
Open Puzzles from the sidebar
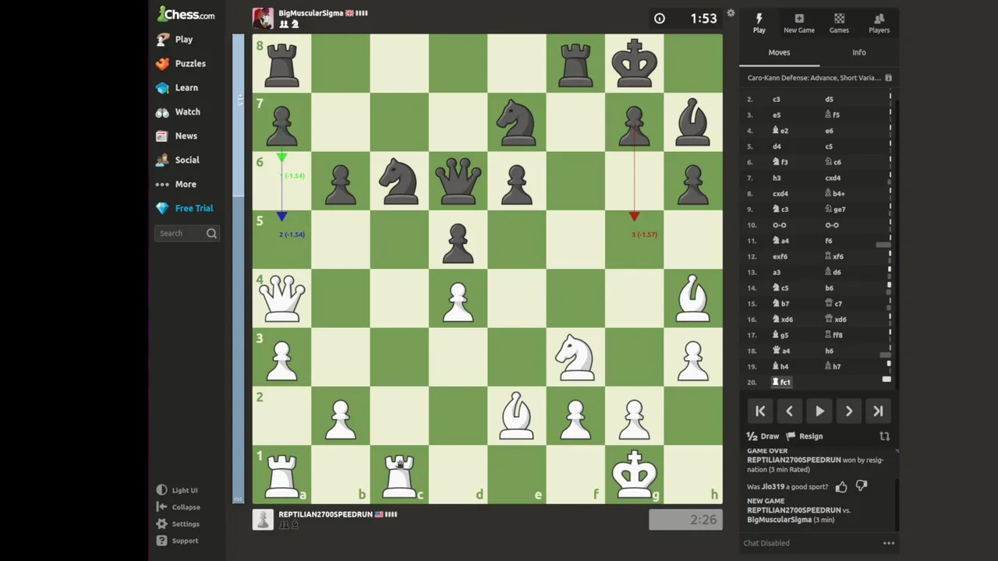click(x=181, y=63)
